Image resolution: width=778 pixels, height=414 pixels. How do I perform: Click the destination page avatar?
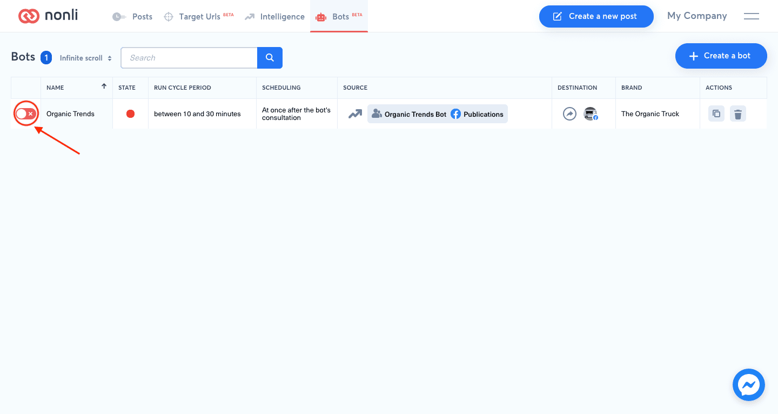click(591, 114)
